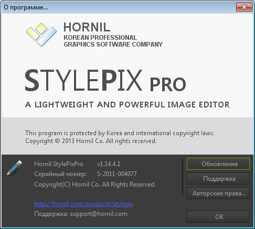Click the Авторские права... button
Screen dimensions: 255x229
tap(218, 193)
